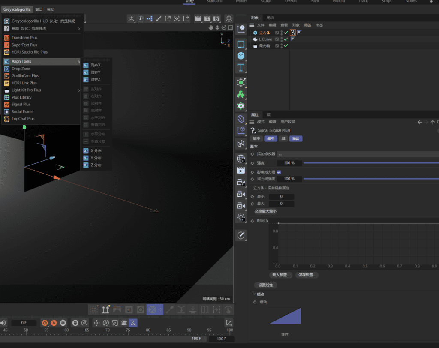Expand the Light Kit Pro Plus submenu

(x=79, y=90)
